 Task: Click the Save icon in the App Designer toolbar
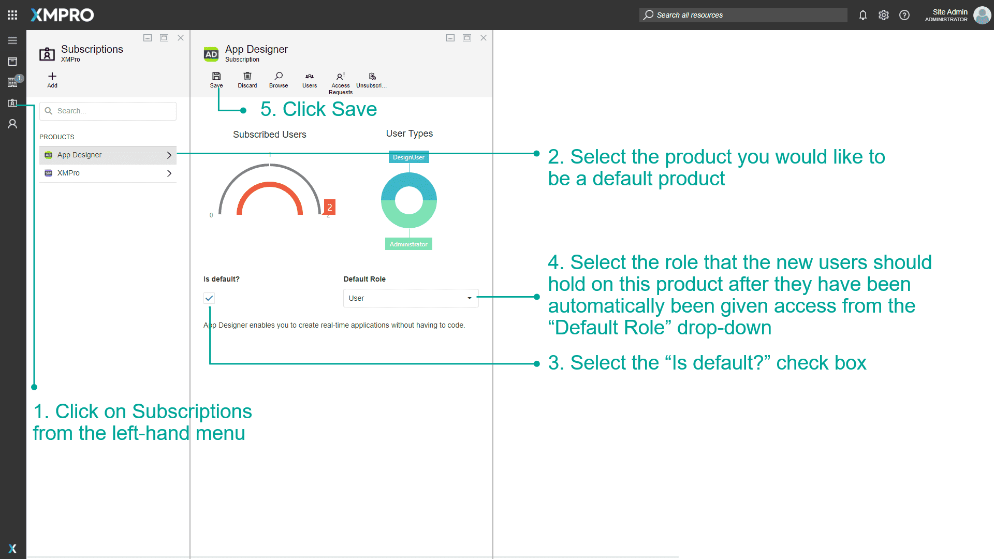[x=216, y=79]
